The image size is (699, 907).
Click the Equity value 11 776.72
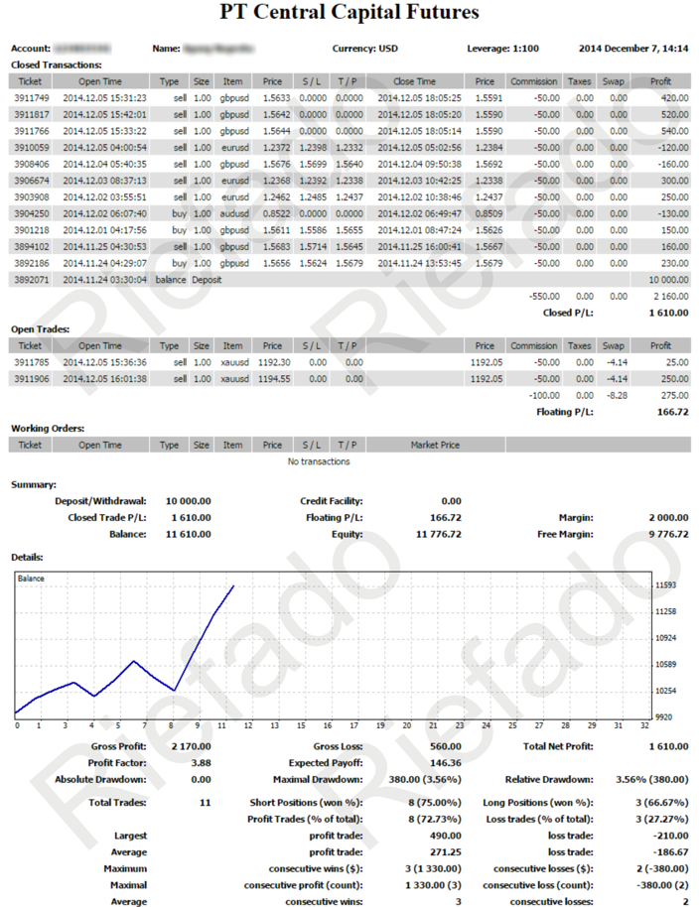coord(439,534)
